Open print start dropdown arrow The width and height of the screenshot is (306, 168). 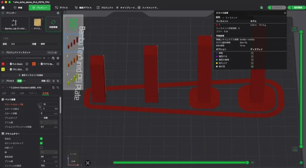point(289,7)
